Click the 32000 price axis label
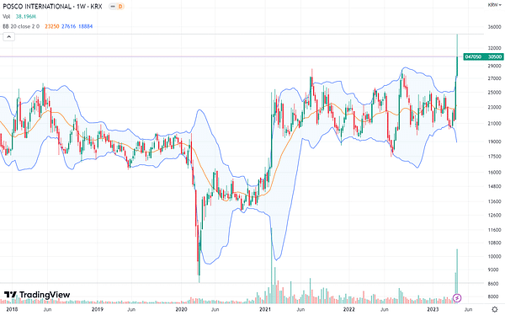Viewport: 505px width, 315px height. (x=494, y=48)
